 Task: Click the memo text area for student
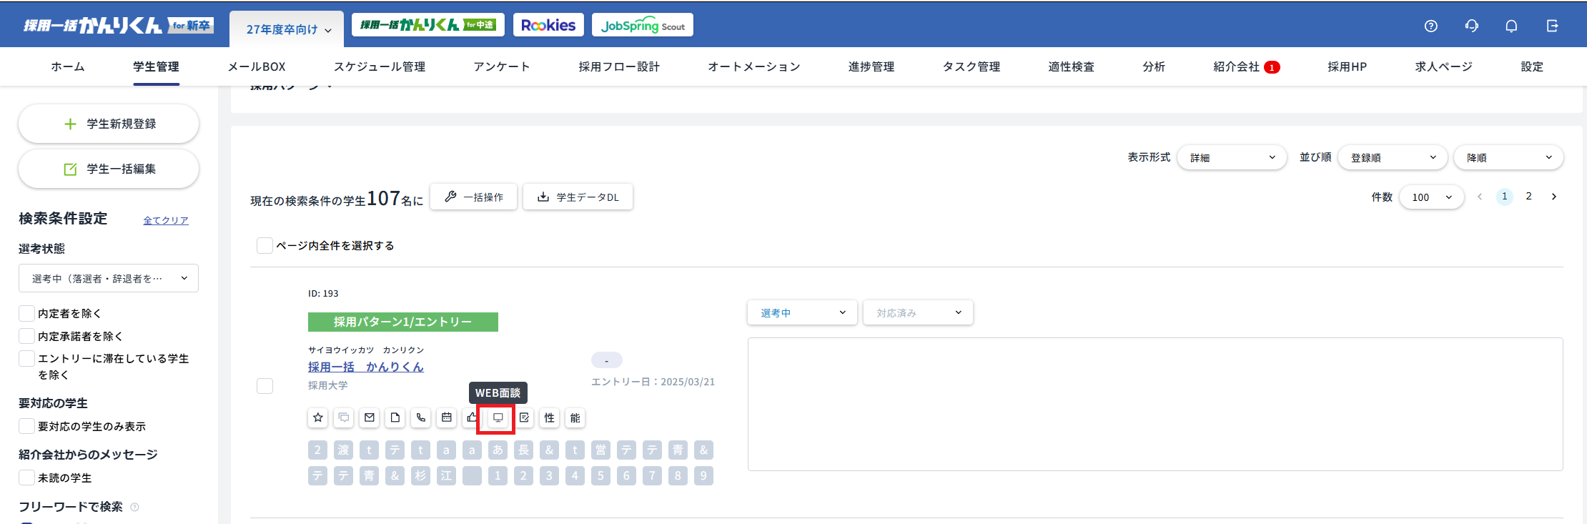click(x=1155, y=404)
